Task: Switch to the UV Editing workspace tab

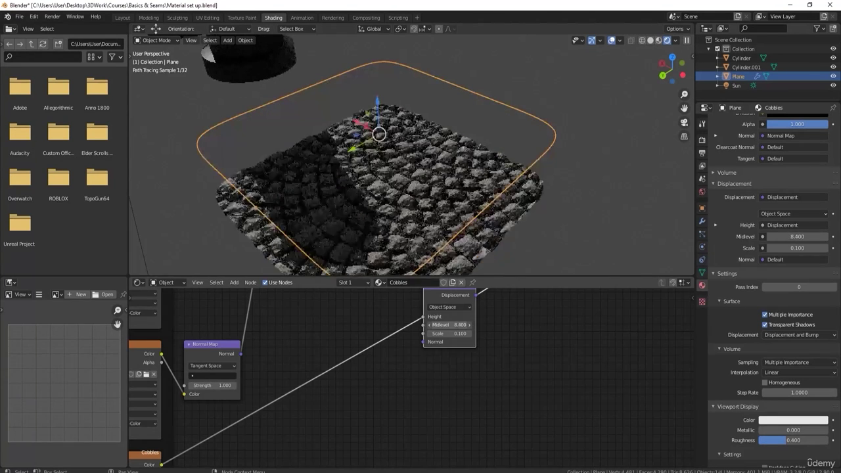Action: point(207,18)
